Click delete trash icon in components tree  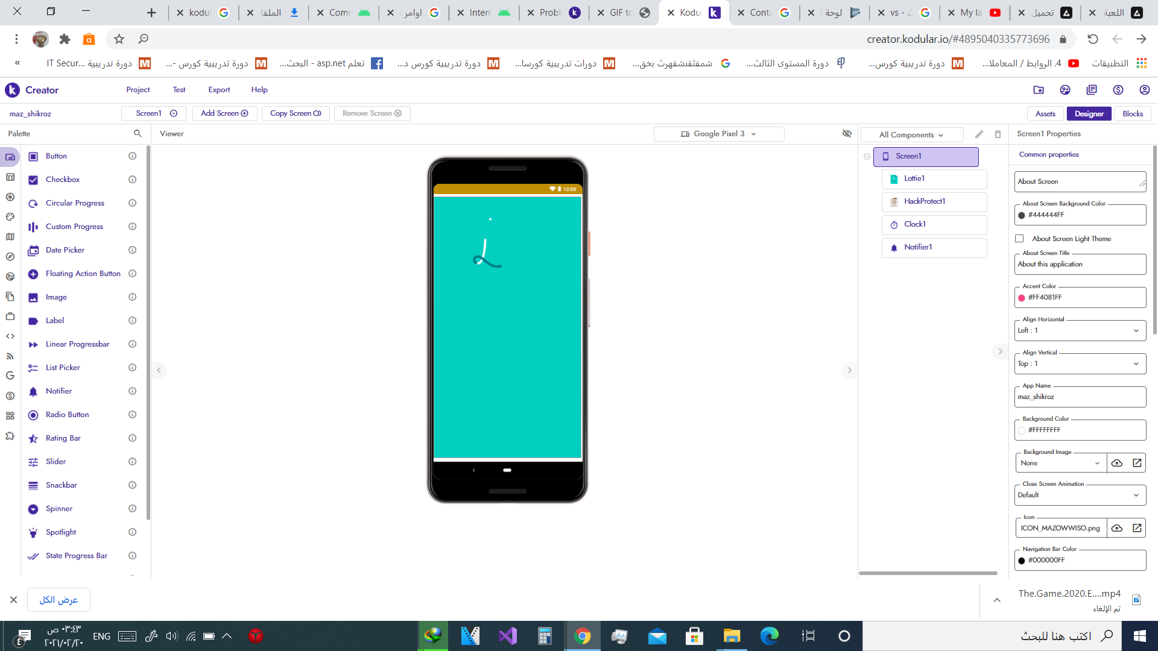pos(998,134)
